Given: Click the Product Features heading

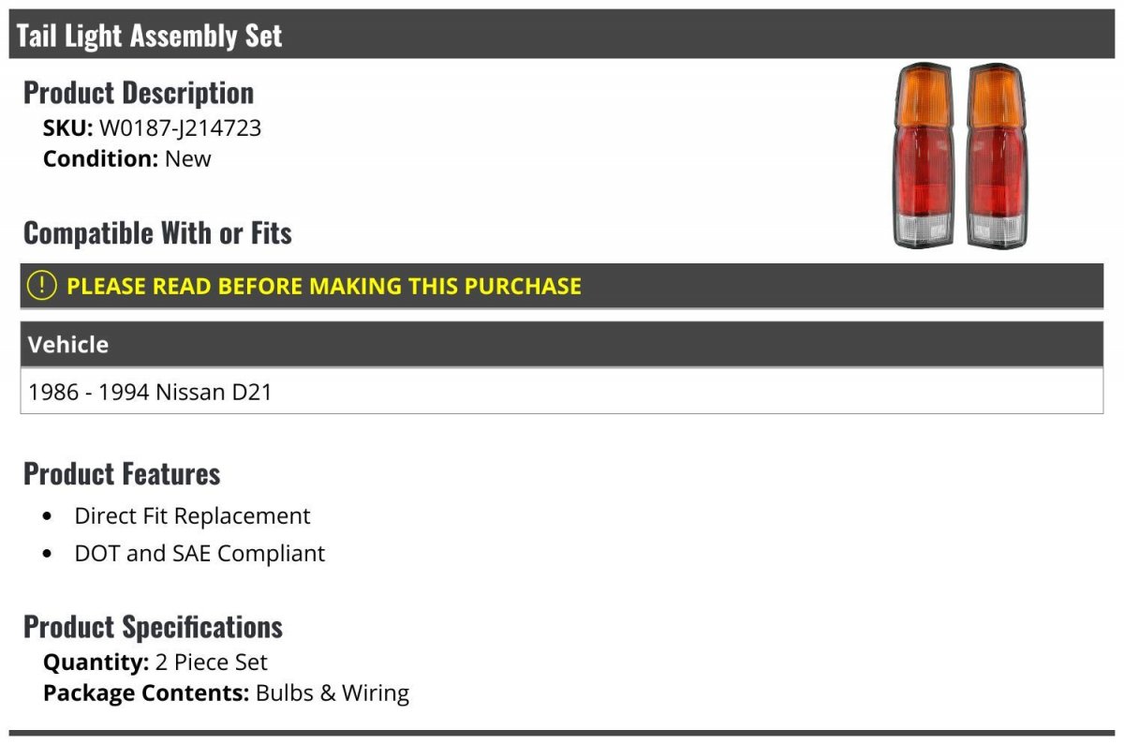Looking at the screenshot, I should click(x=122, y=473).
